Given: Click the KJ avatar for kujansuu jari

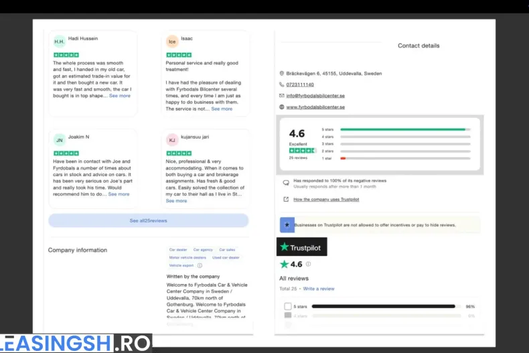Looking at the screenshot, I should tap(172, 139).
